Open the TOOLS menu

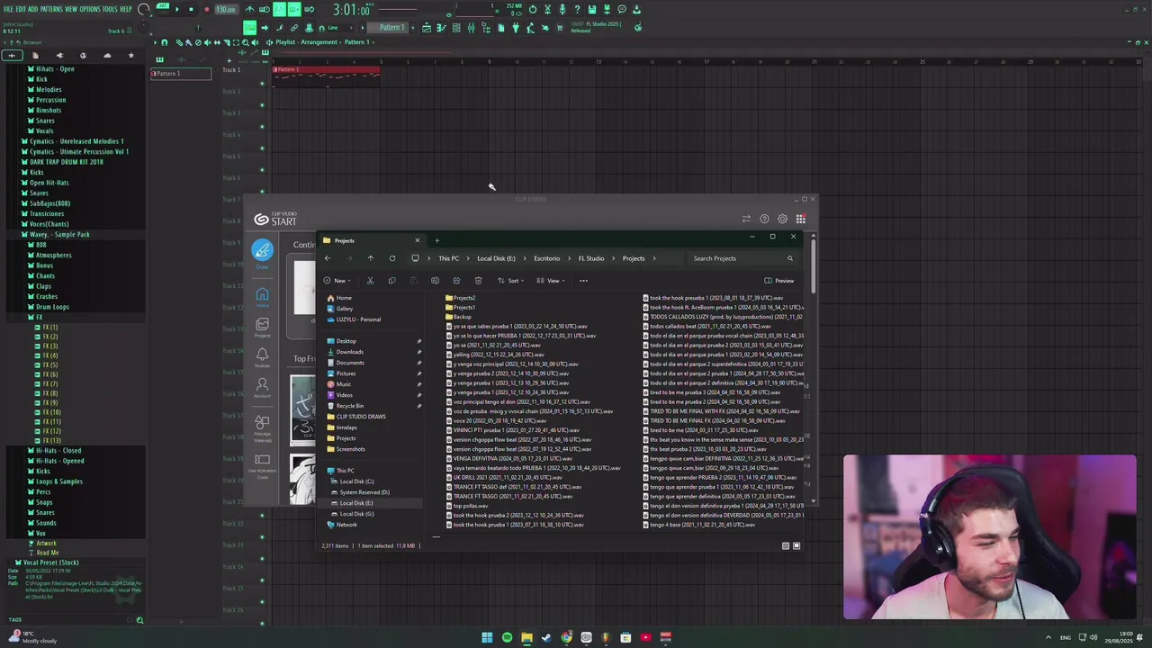point(111,9)
